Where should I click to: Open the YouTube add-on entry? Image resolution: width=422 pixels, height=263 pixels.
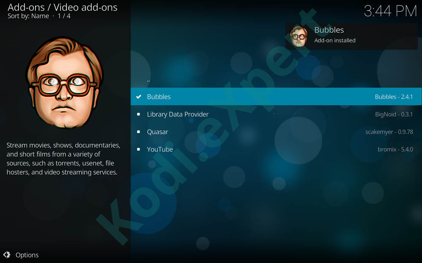[x=276, y=149]
